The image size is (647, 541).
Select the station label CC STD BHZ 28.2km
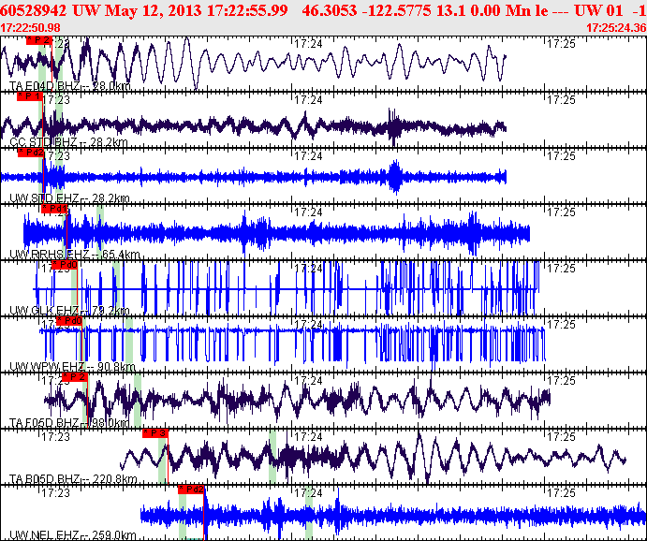click(x=68, y=142)
